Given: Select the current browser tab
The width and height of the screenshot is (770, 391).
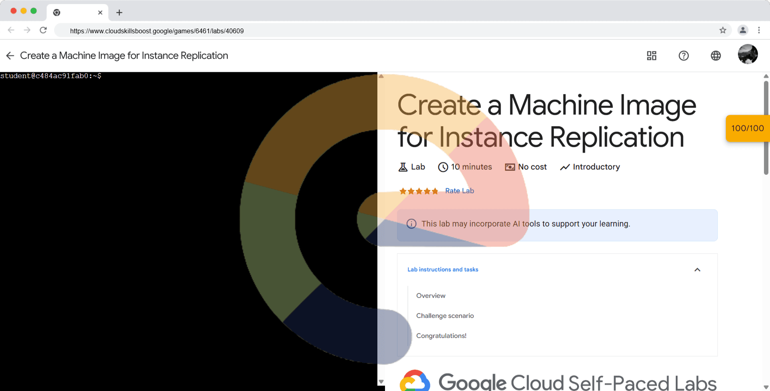Looking at the screenshot, I should pyautogui.click(x=77, y=12).
